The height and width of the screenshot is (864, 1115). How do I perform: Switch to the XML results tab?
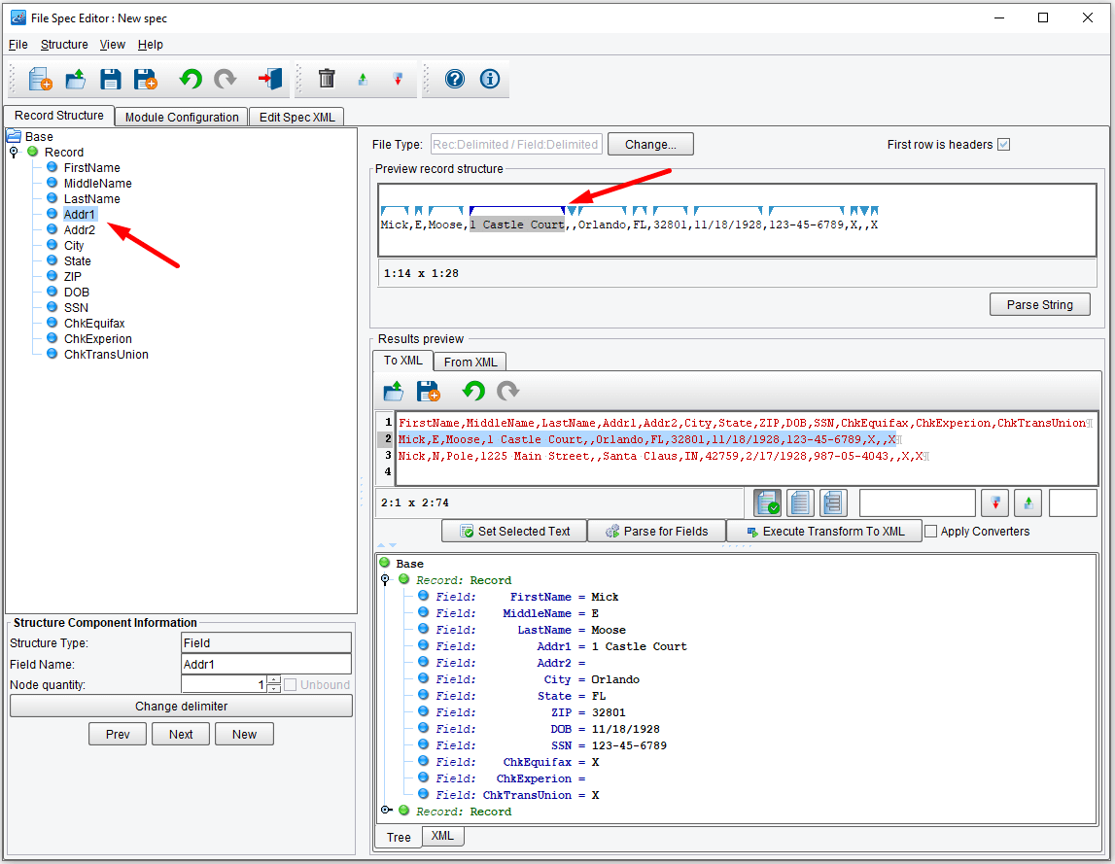click(x=442, y=836)
